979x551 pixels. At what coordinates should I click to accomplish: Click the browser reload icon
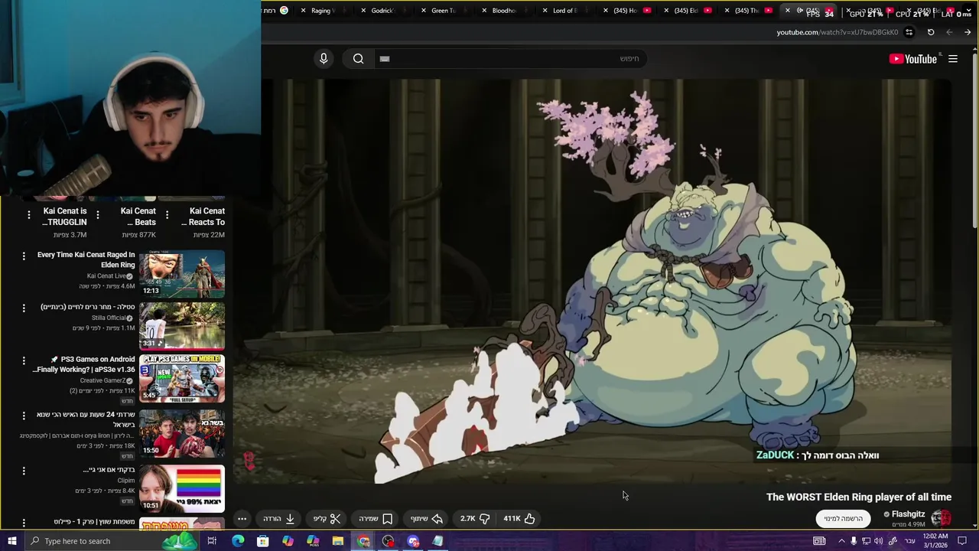(931, 32)
